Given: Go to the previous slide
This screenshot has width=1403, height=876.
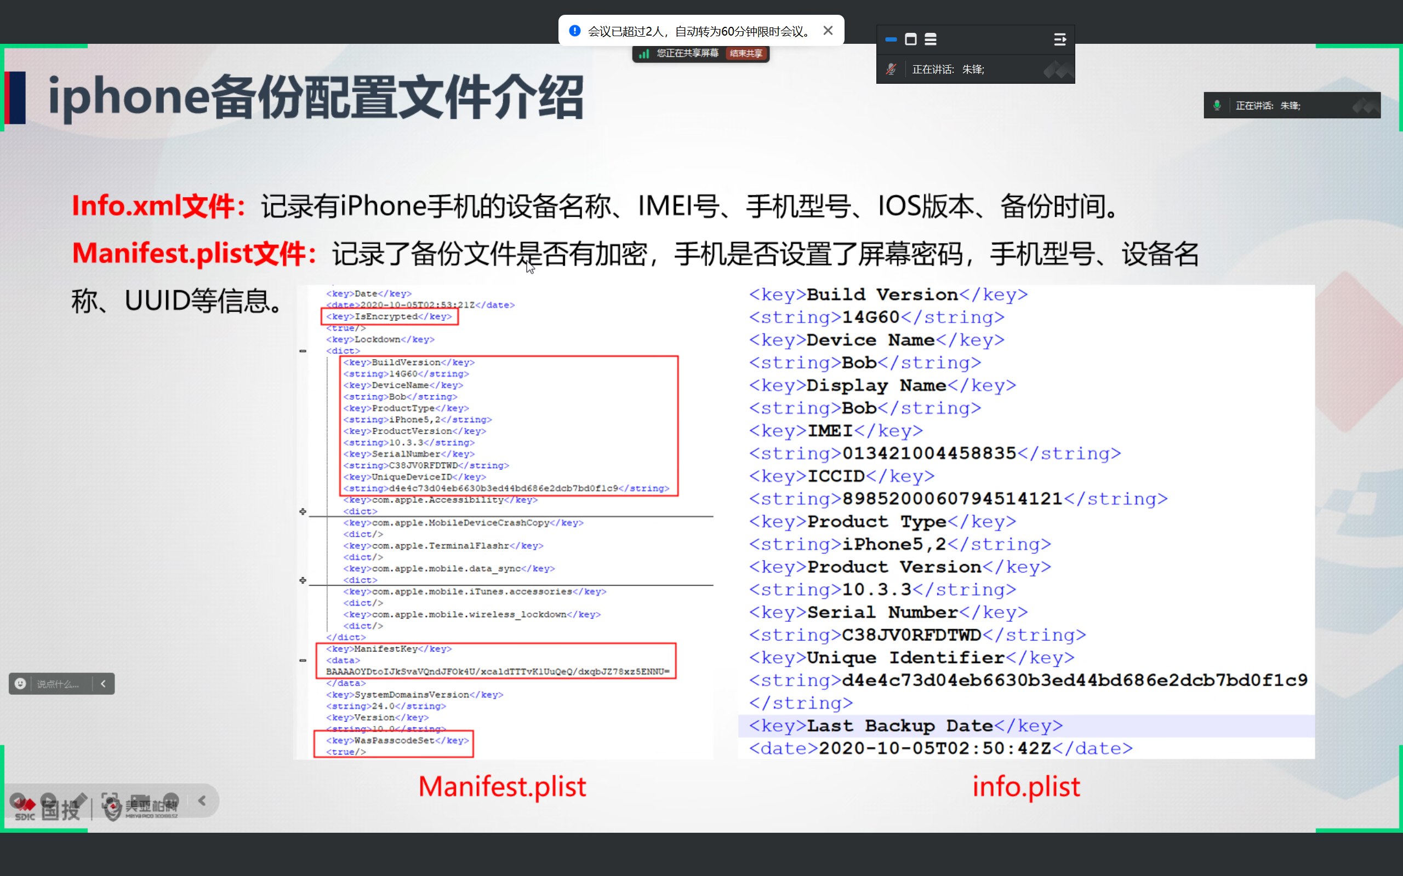Looking at the screenshot, I should tap(18, 801).
